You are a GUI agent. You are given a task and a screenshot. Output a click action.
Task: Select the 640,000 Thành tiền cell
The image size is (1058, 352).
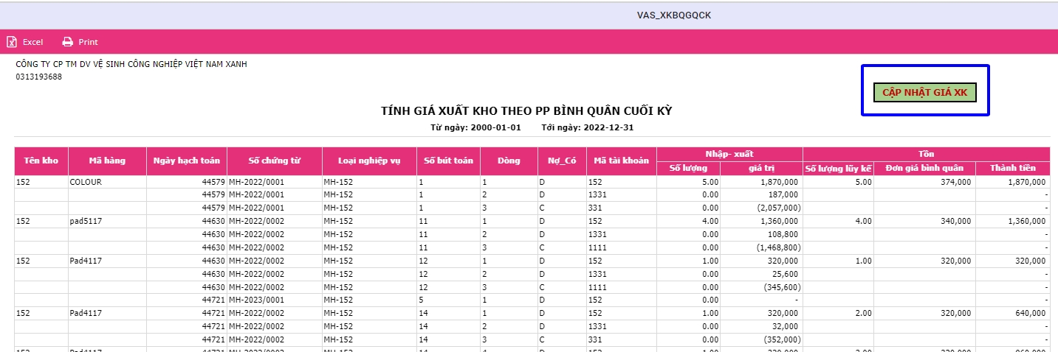(x=1031, y=313)
